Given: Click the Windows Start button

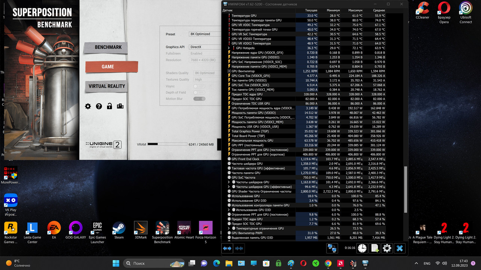Looking at the screenshot, I should pyautogui.click(x=116, y=263).
